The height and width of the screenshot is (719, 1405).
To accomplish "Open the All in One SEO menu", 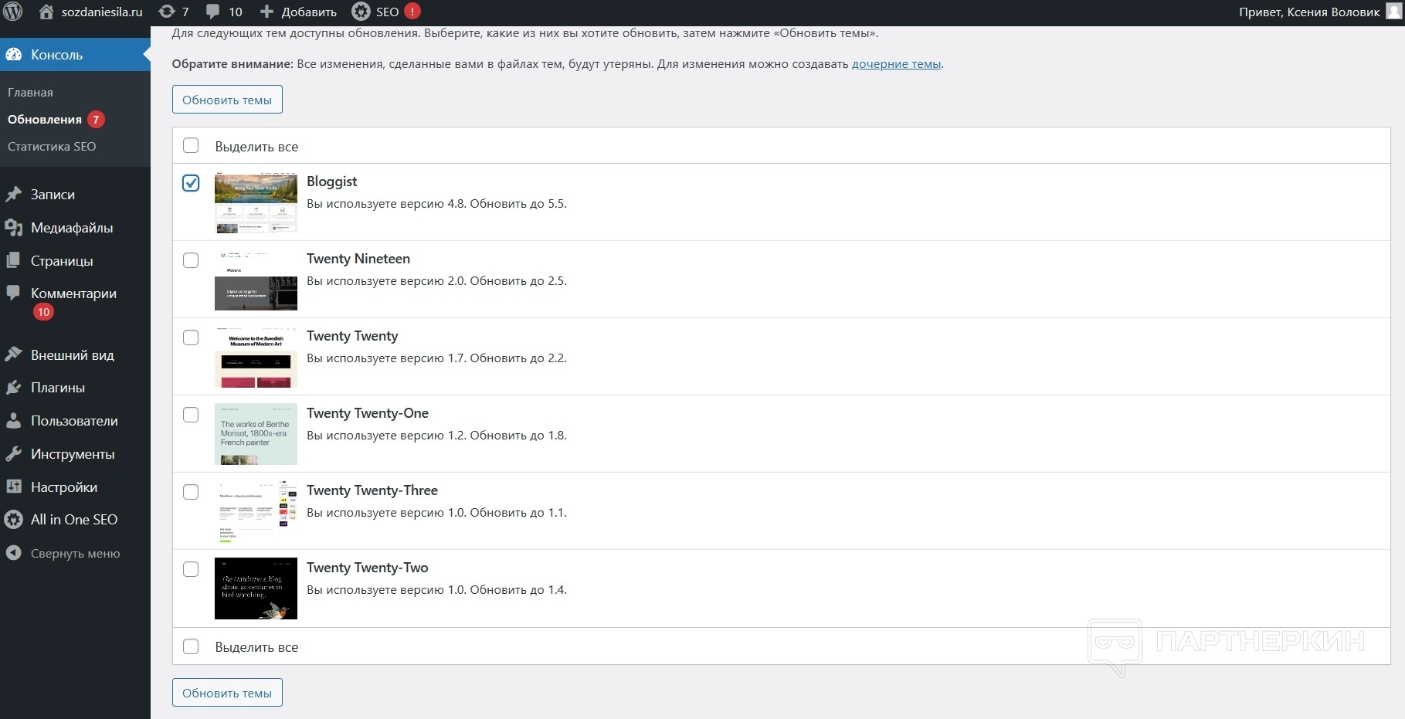I will 75,520.
